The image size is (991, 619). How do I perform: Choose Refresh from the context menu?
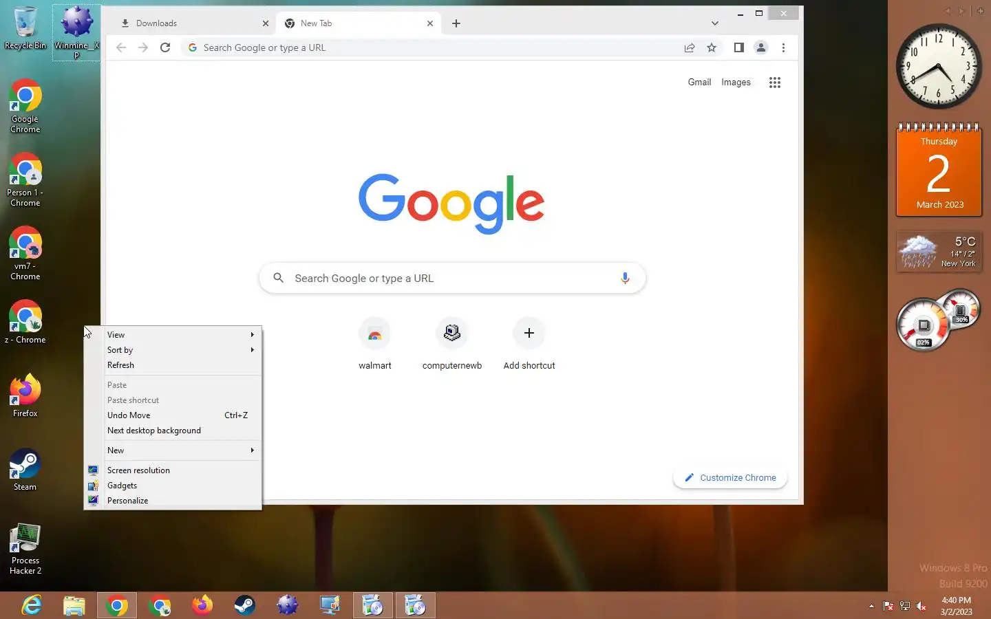(173, 365)
